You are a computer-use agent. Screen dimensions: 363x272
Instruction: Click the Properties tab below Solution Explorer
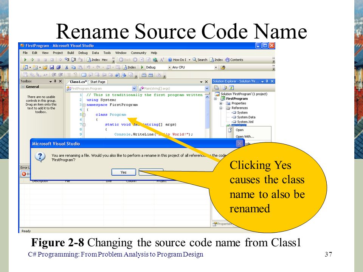(x=222, y=224)
